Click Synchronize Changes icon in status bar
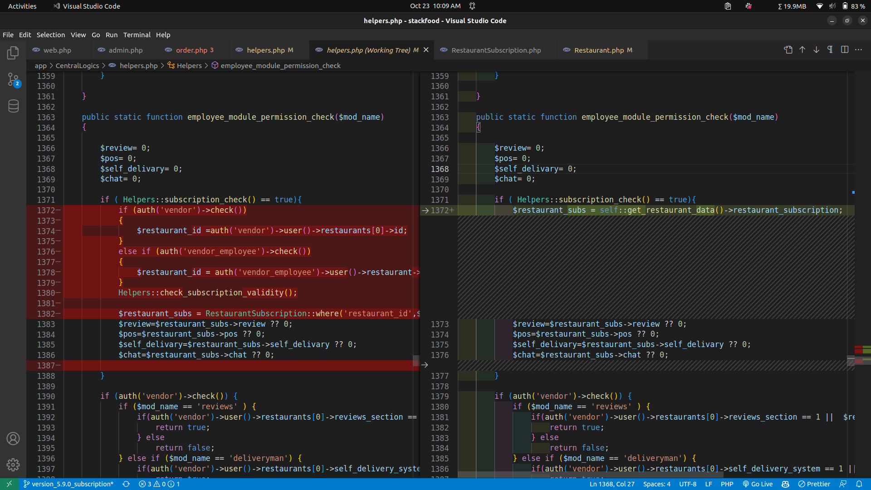 (126, 484)
